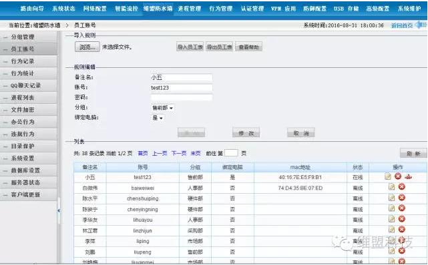
Task: Open 行为统计 in the sidebar
Action: pyautogui.click(x=29, y=73)
